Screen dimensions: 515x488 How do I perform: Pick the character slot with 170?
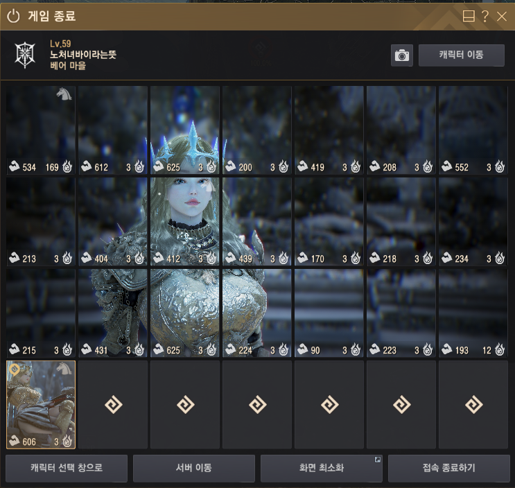pos(329,222)
